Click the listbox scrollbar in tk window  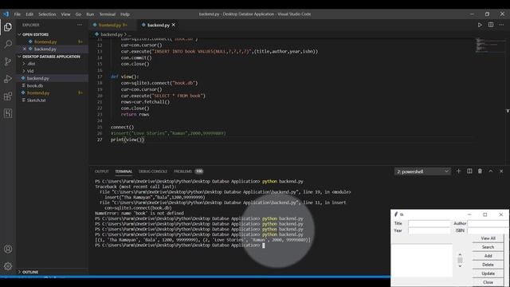pyautogui.click(x=460, y=260)
